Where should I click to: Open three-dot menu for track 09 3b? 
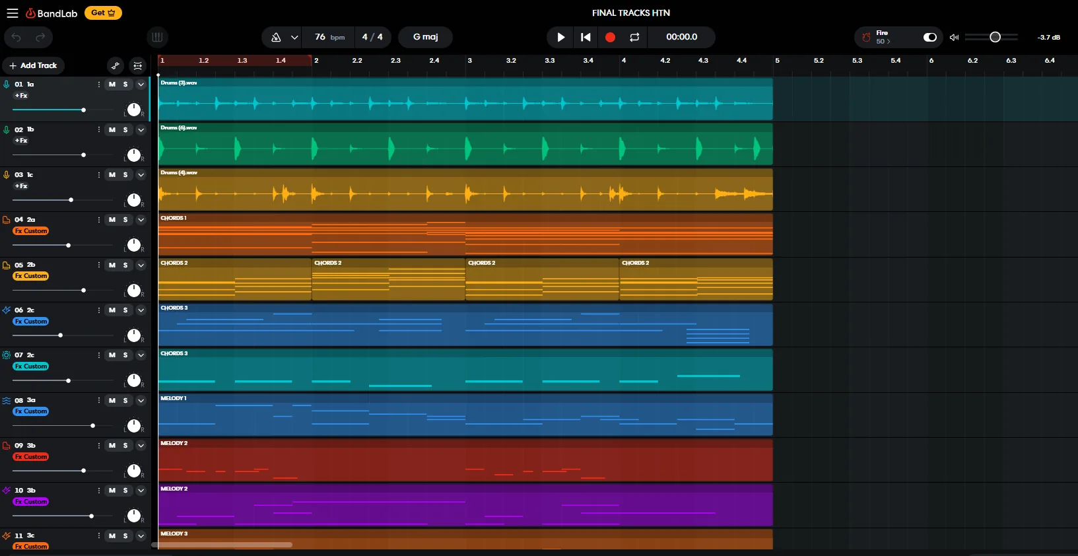pyautogui.click(x=99, y=446)
